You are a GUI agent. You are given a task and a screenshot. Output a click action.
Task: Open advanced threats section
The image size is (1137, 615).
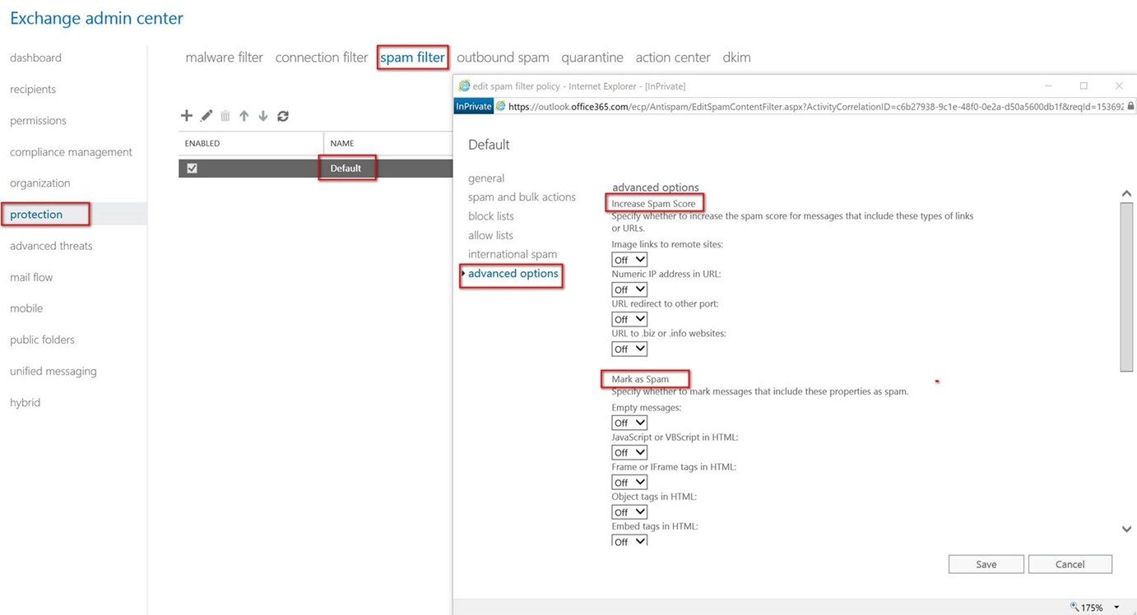[51, 246]
